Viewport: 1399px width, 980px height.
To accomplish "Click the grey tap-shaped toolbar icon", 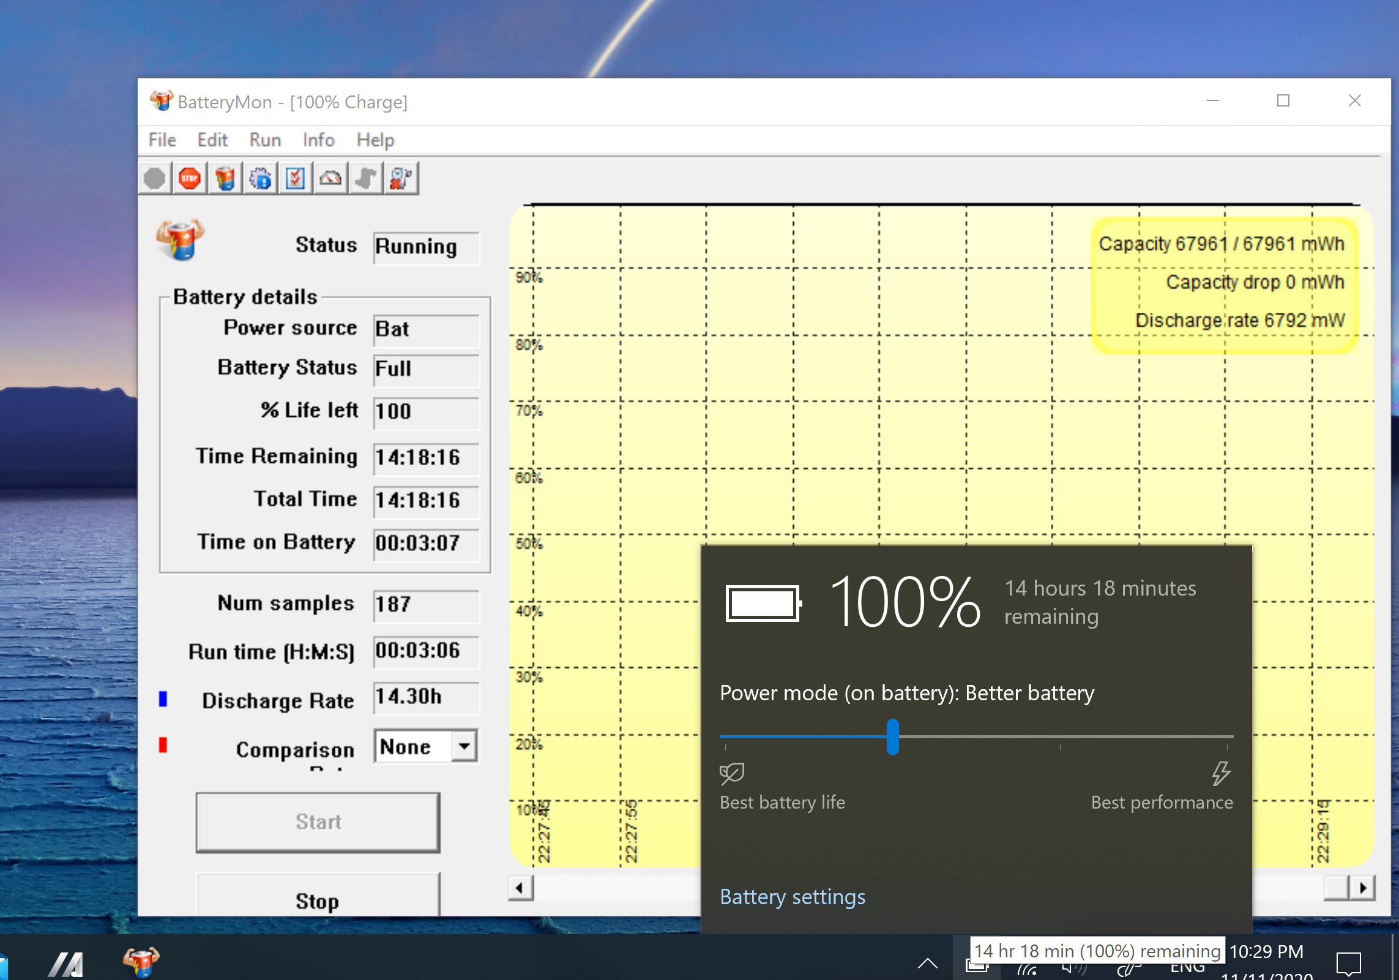I will (366, 179).
